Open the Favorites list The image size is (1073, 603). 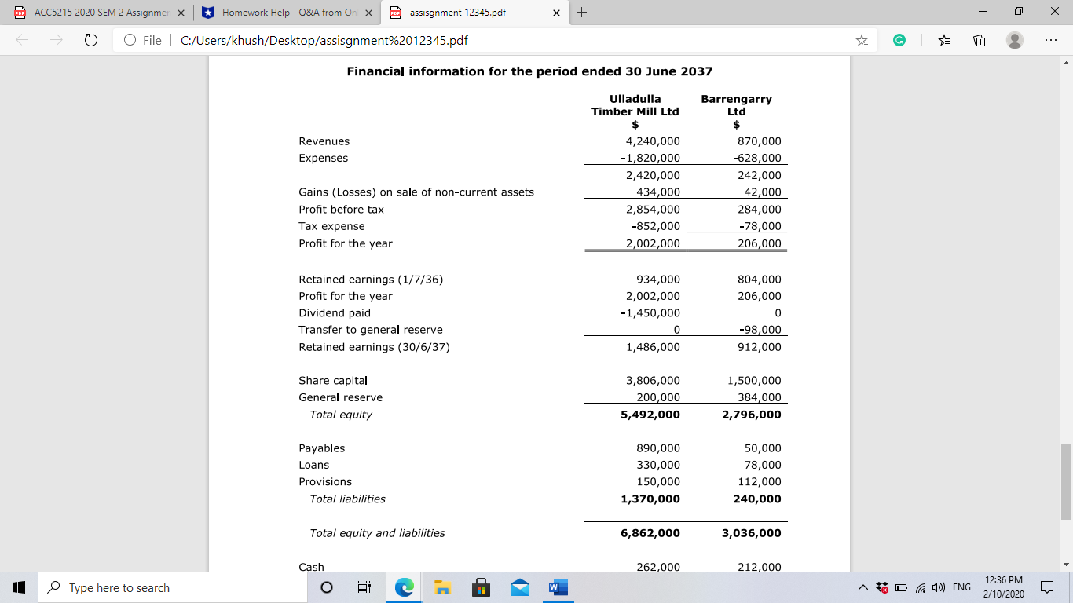945,40
